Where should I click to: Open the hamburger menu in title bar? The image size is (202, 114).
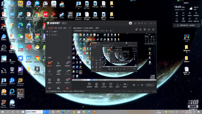tap(145, 23)
